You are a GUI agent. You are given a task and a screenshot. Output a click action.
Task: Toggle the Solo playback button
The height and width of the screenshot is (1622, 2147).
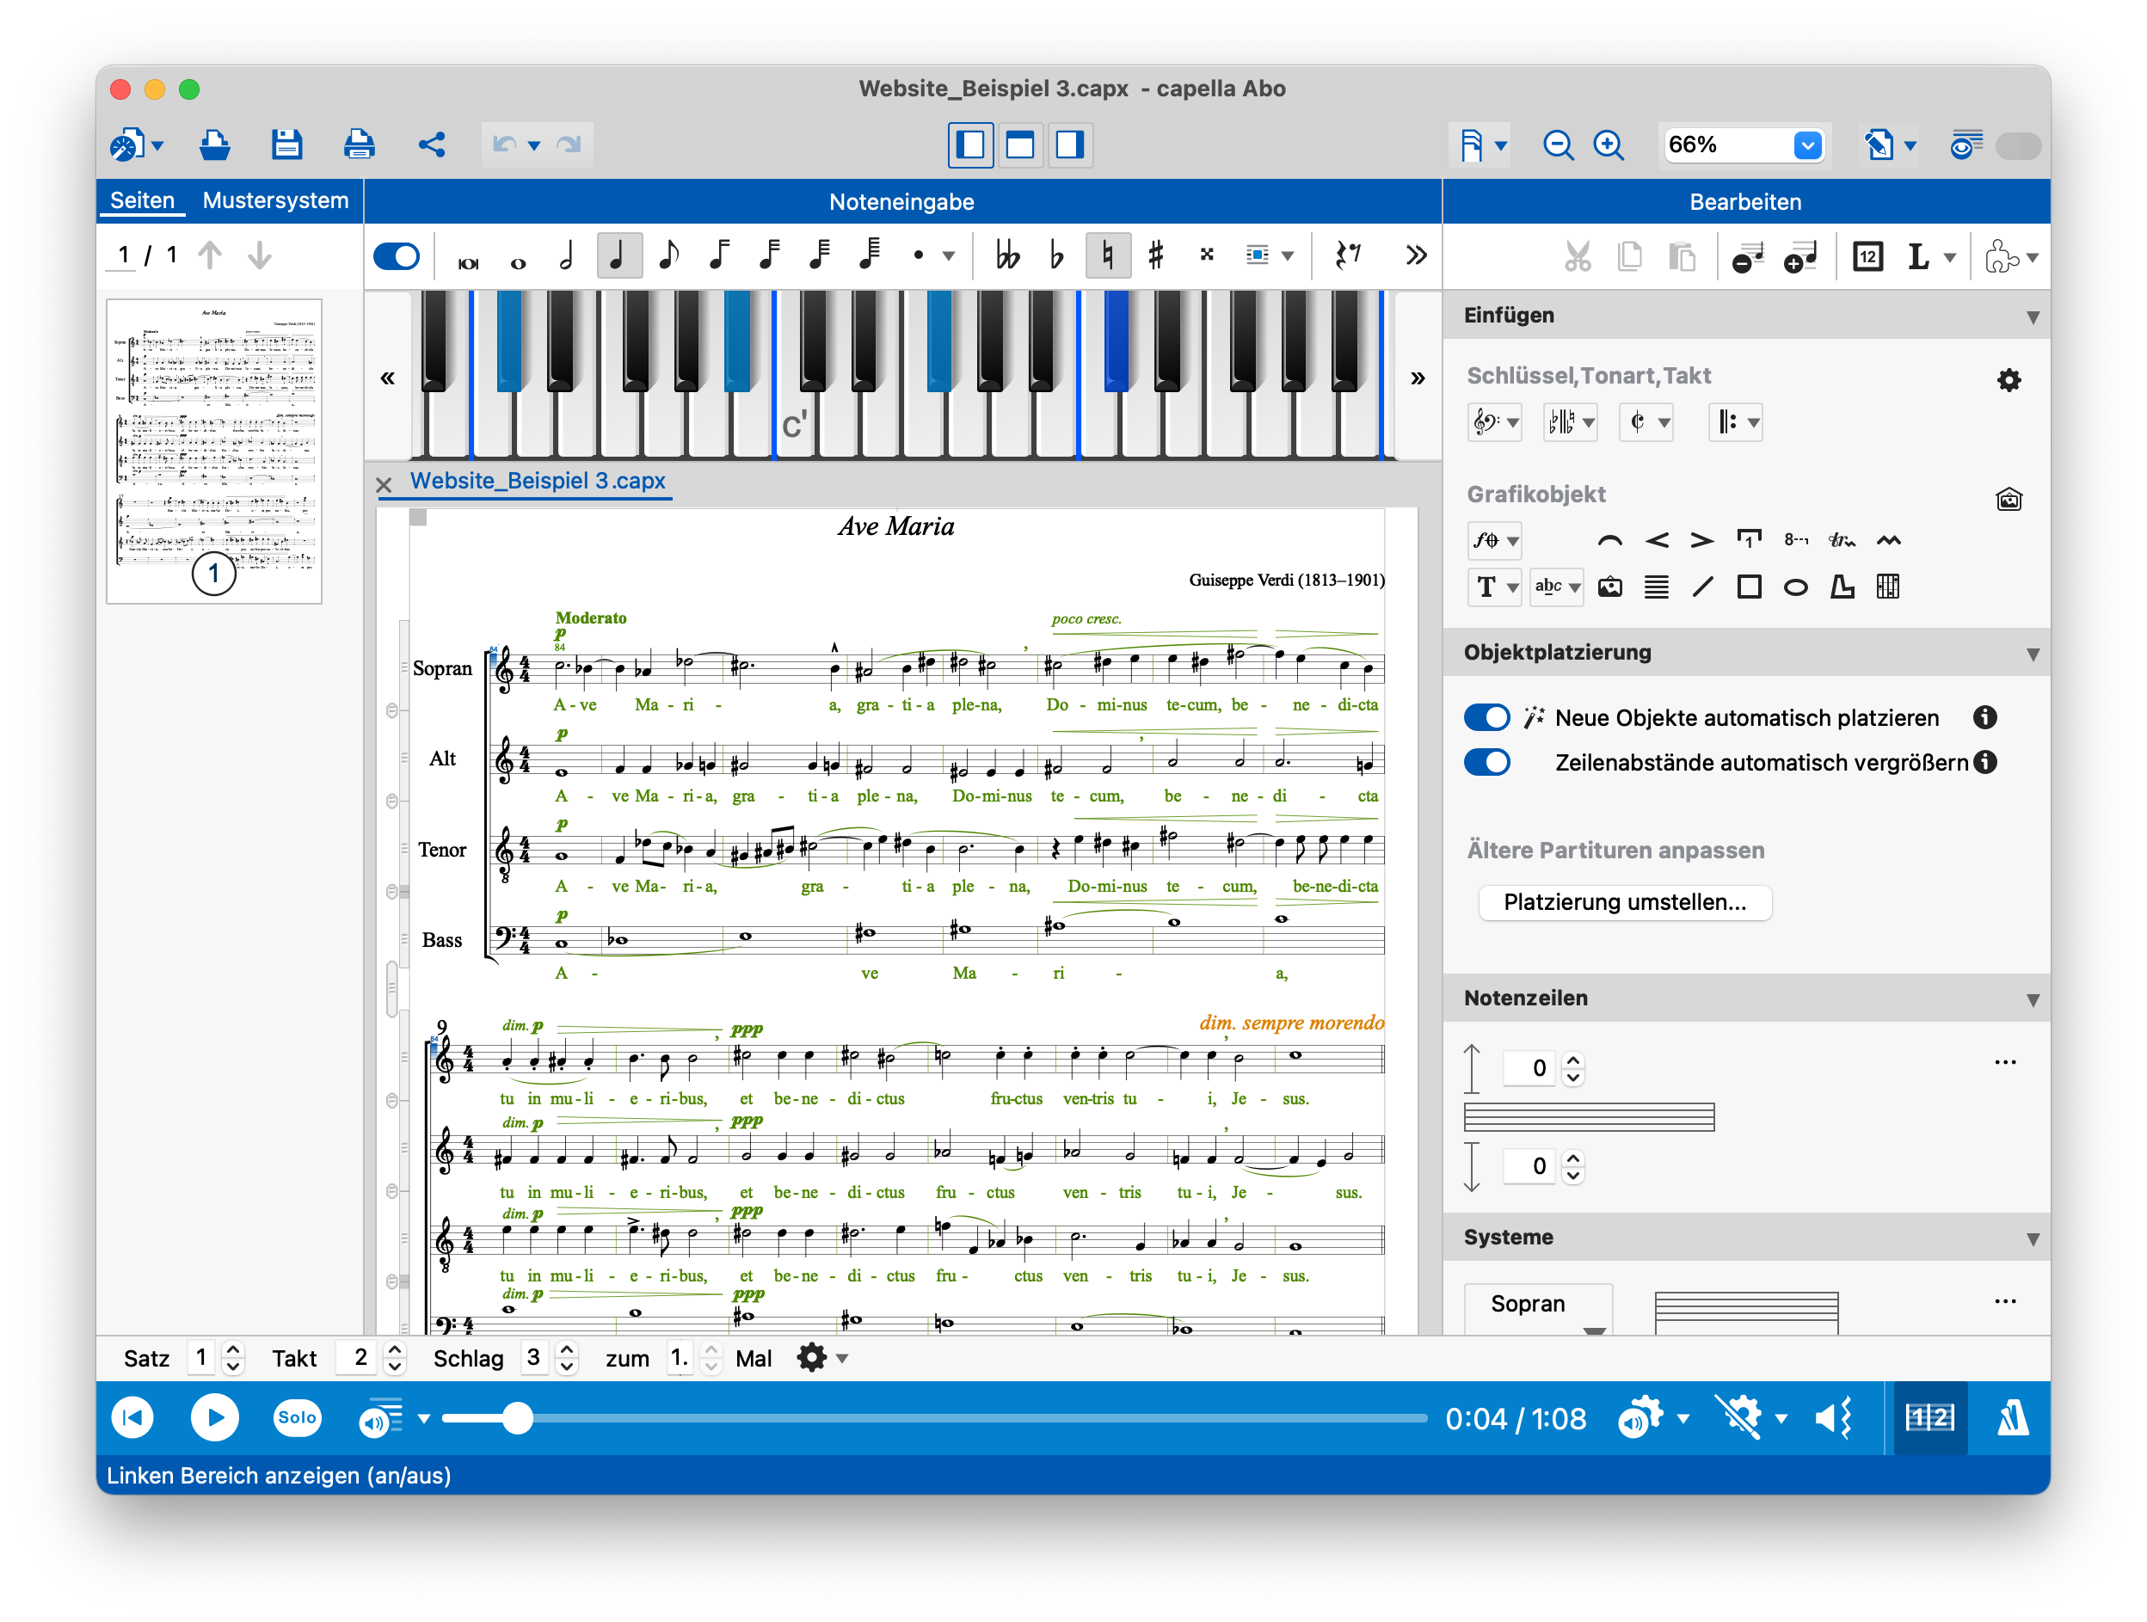click(297, 1417)
